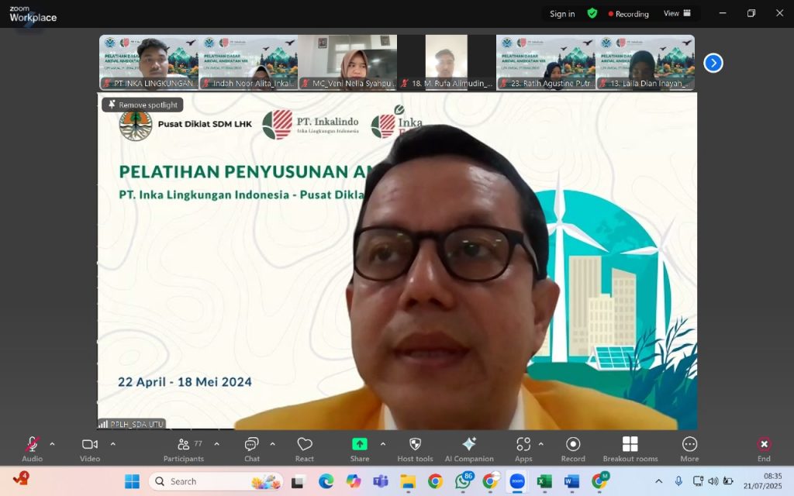Switch to Zoom taskbar icon

(517, 481)
